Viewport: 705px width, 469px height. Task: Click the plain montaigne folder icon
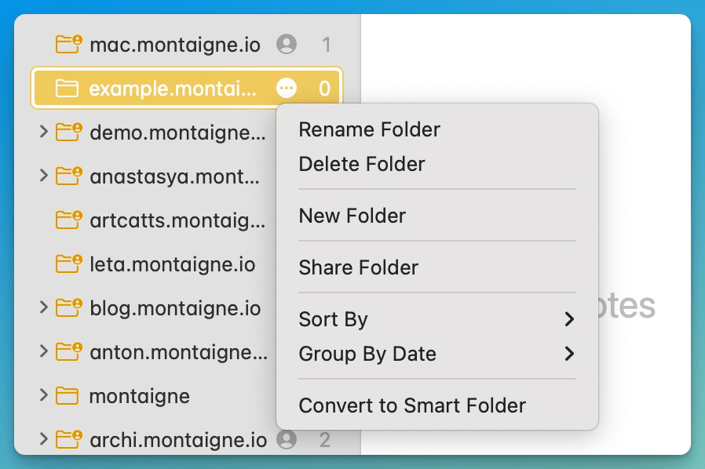[68, 396]
